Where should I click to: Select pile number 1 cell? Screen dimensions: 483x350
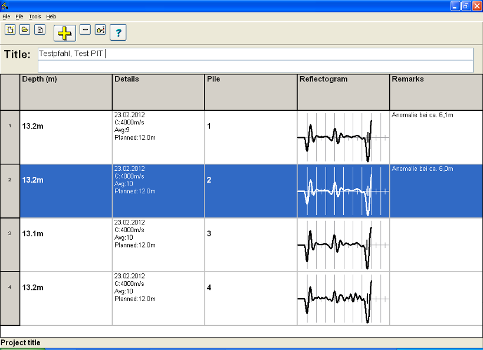pyautogui.click(x=251, y=137)
